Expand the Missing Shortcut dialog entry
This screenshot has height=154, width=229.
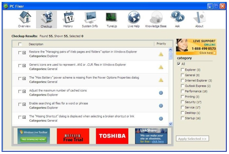[x=24, y=117]
